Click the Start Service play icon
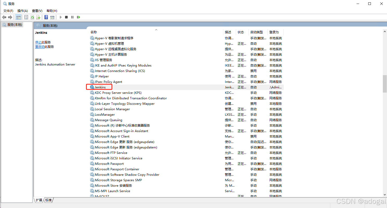 [x=60, y=17]
